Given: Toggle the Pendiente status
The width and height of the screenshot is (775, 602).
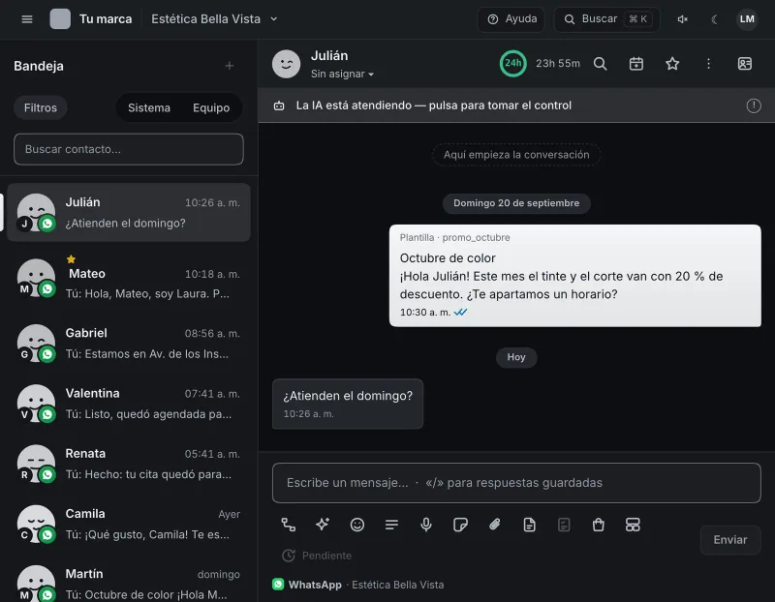Looking at the screenshot, I should click(317, 556).
